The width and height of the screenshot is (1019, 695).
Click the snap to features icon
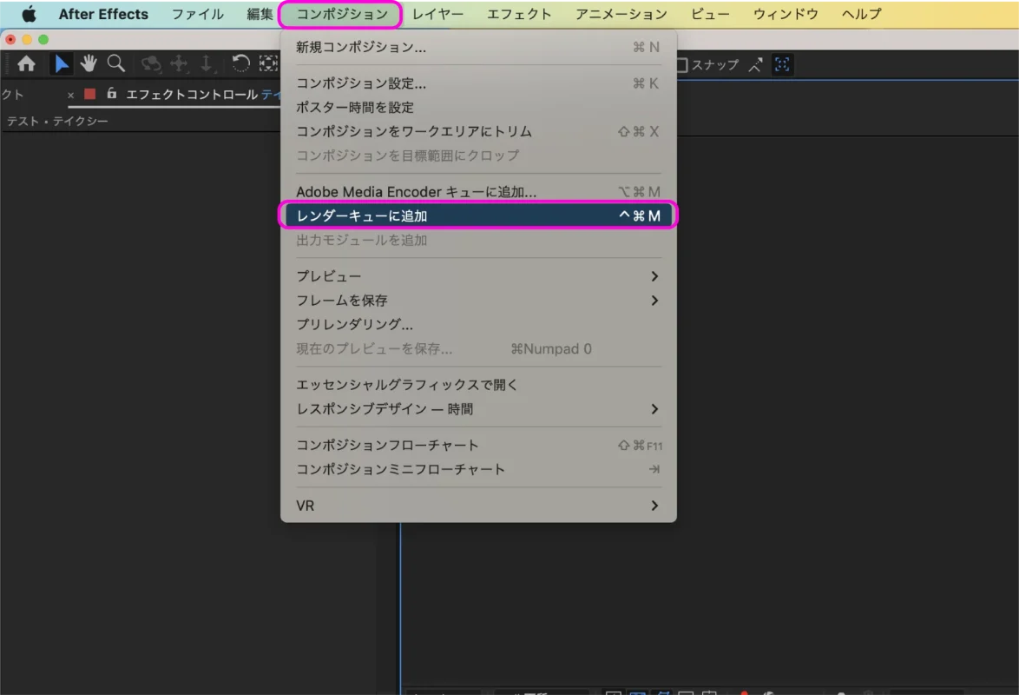coord(782,64)
